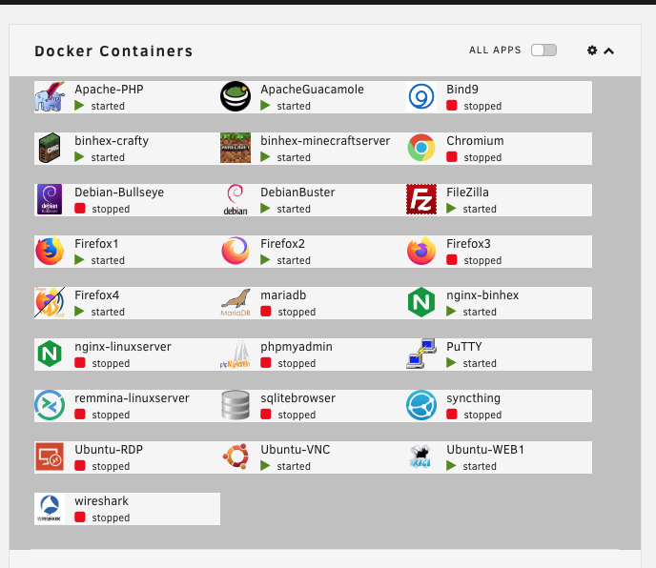Open the binhex-minecraftserver grass block icon
Viewport: 656px width, 568px height.
click(236, 148)
